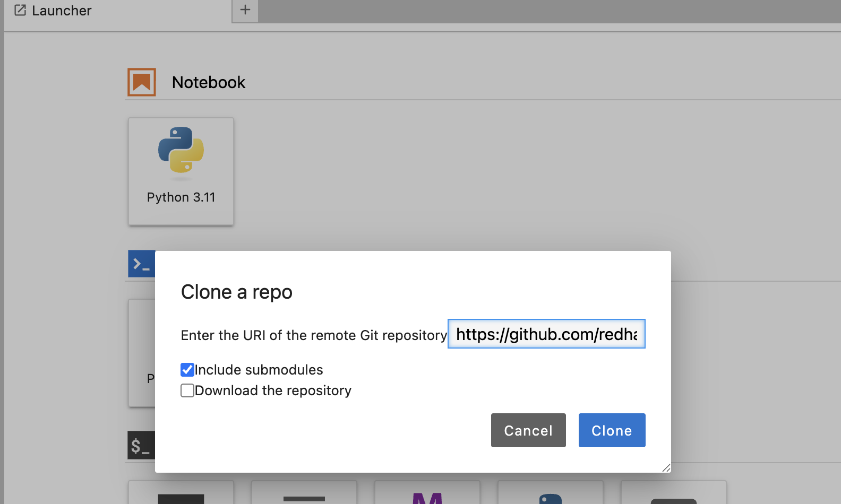Image resolution: width=841 pixels, height=504 pixels.
Task: Click the Python File launcher card
Action: (551, 493)
